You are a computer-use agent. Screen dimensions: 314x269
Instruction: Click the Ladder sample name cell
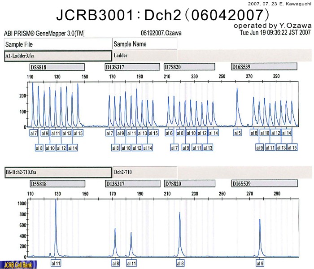[x=144, y=56]
